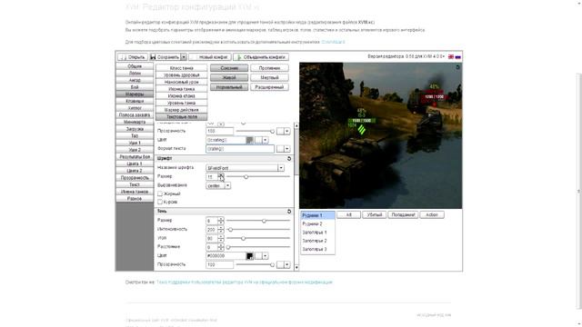Toggle the Нормальный mode button

point(229,87)
